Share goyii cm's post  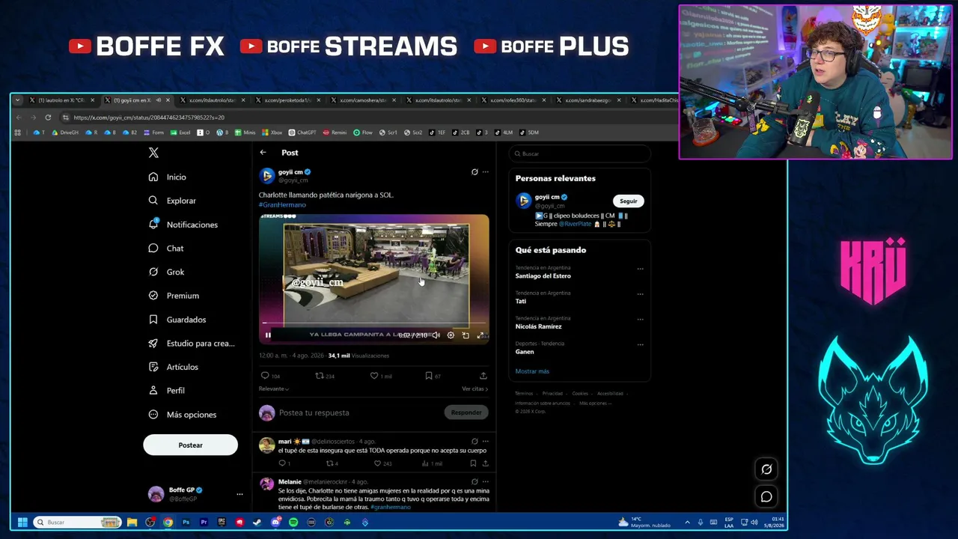(483, 376)
